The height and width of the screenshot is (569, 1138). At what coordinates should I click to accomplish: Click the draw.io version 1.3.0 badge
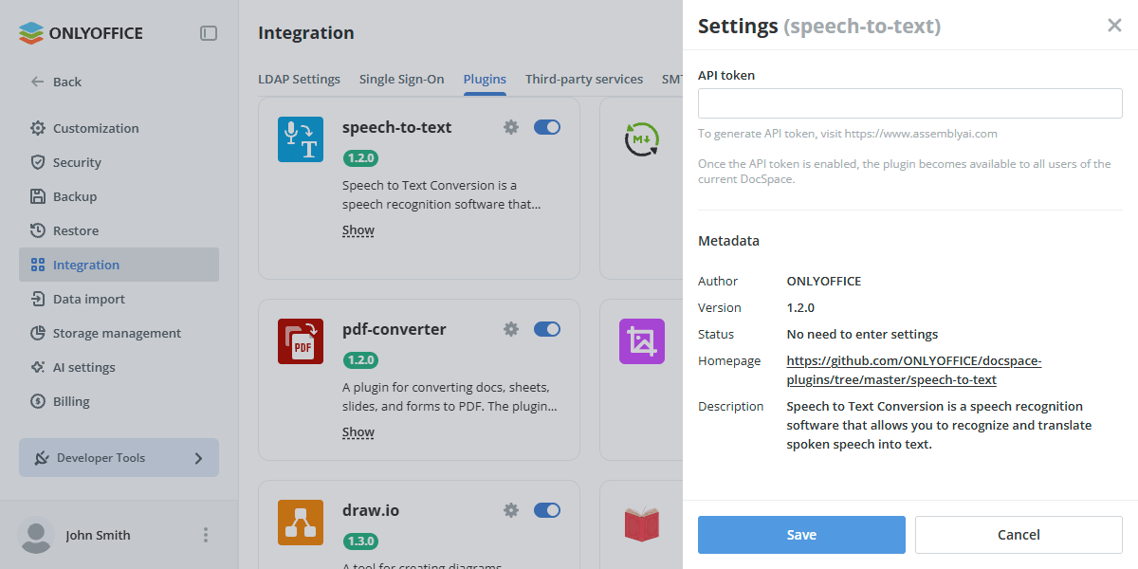(360, 541)
